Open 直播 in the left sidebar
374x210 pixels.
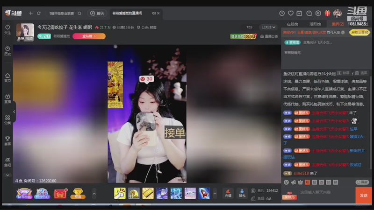7,99
